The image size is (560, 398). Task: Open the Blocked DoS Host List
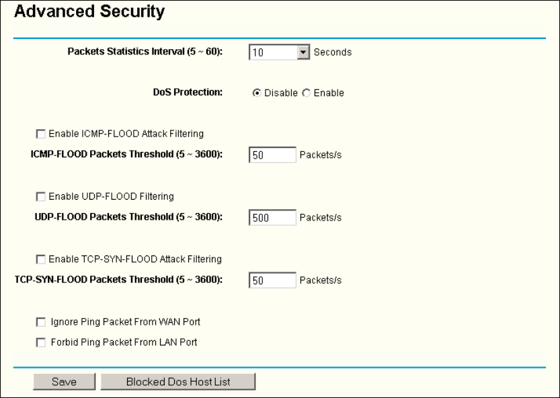click(178, 382)
